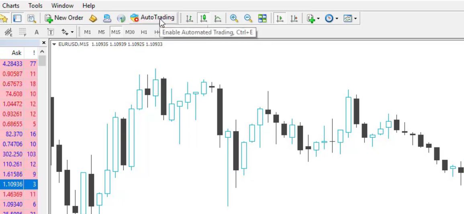The height and width of the screenshot is (214, 464).
Task: Switch chart to Line Chart mode
Action: 217,18
